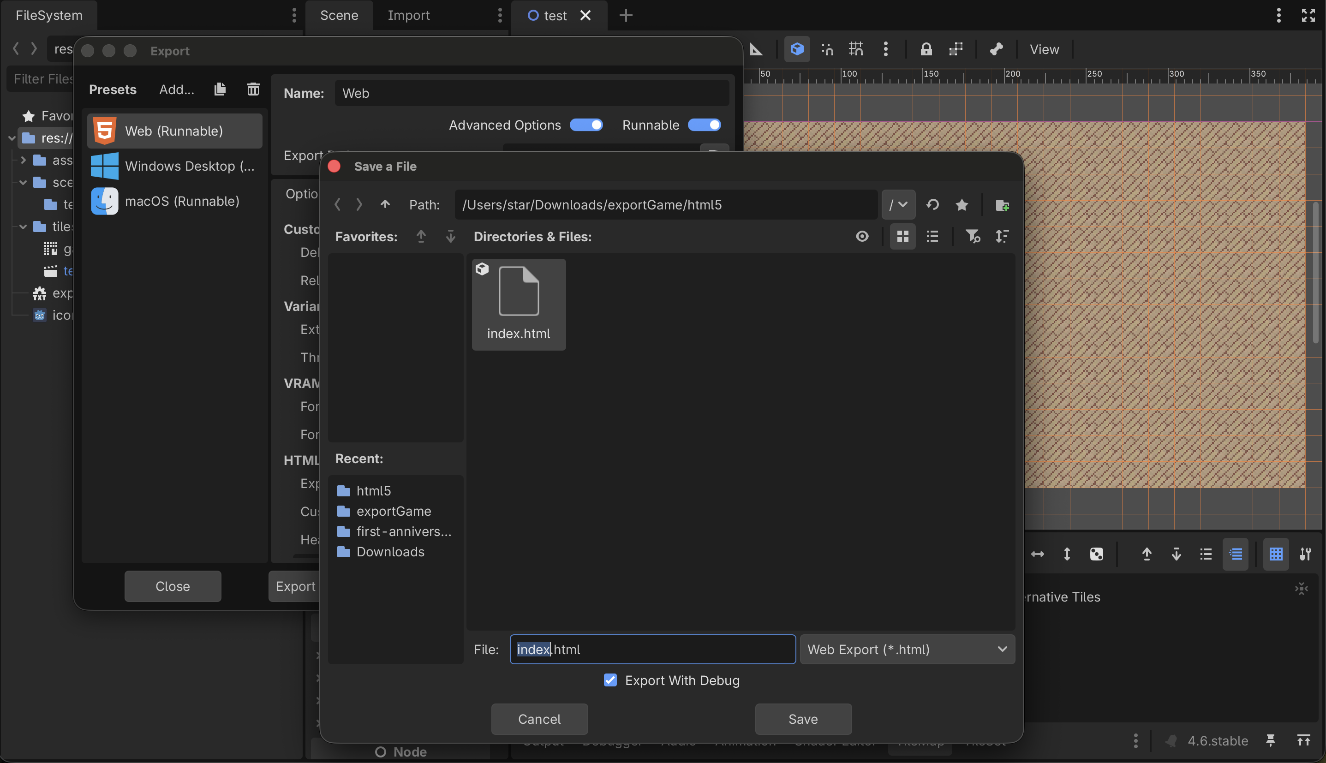Open the file sort options icon

click(1002, 236)
